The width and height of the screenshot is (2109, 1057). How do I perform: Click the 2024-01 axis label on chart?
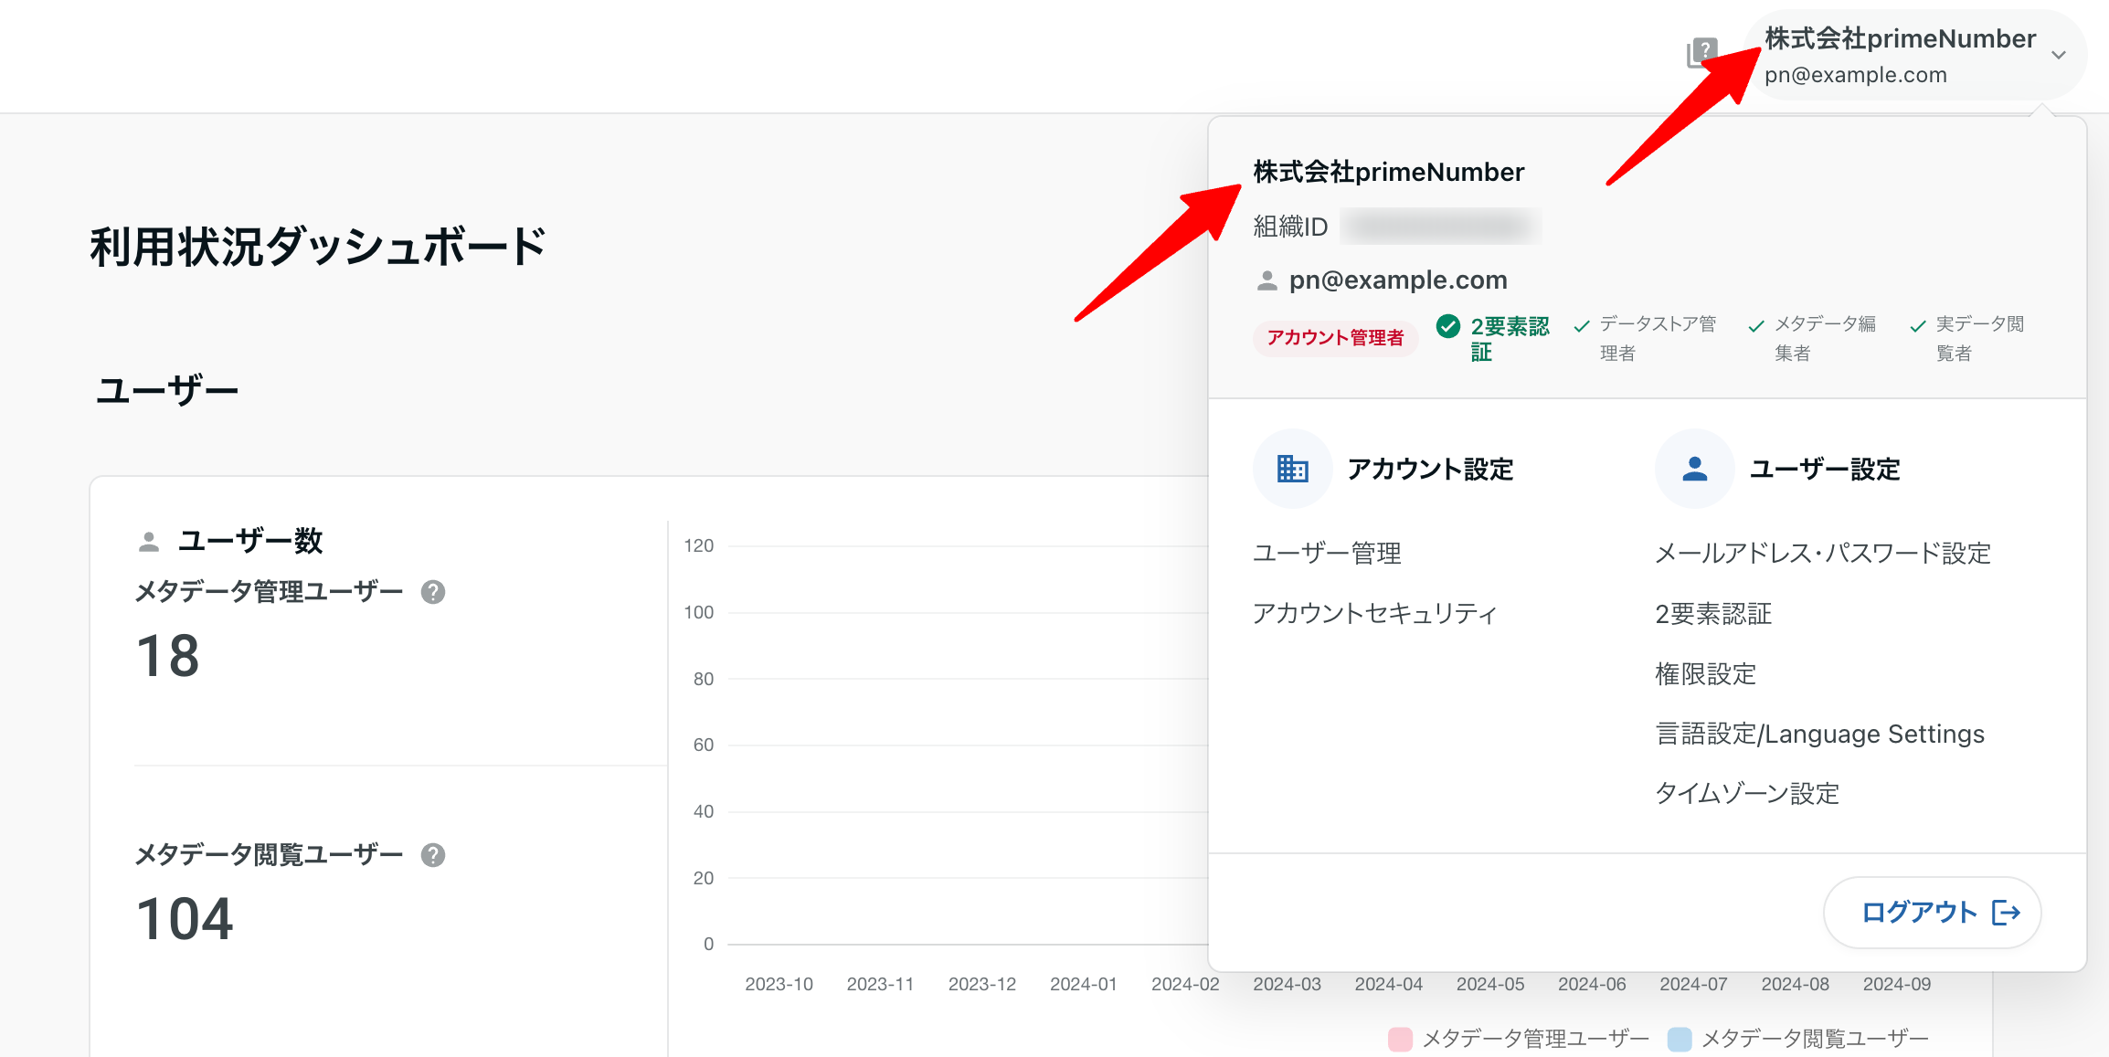tap(1084, 984)
